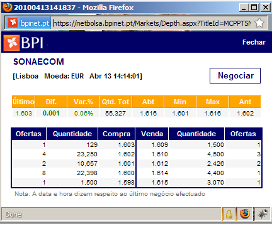
Task: Click the Fechar link to close the page
Action: [254, 42]
